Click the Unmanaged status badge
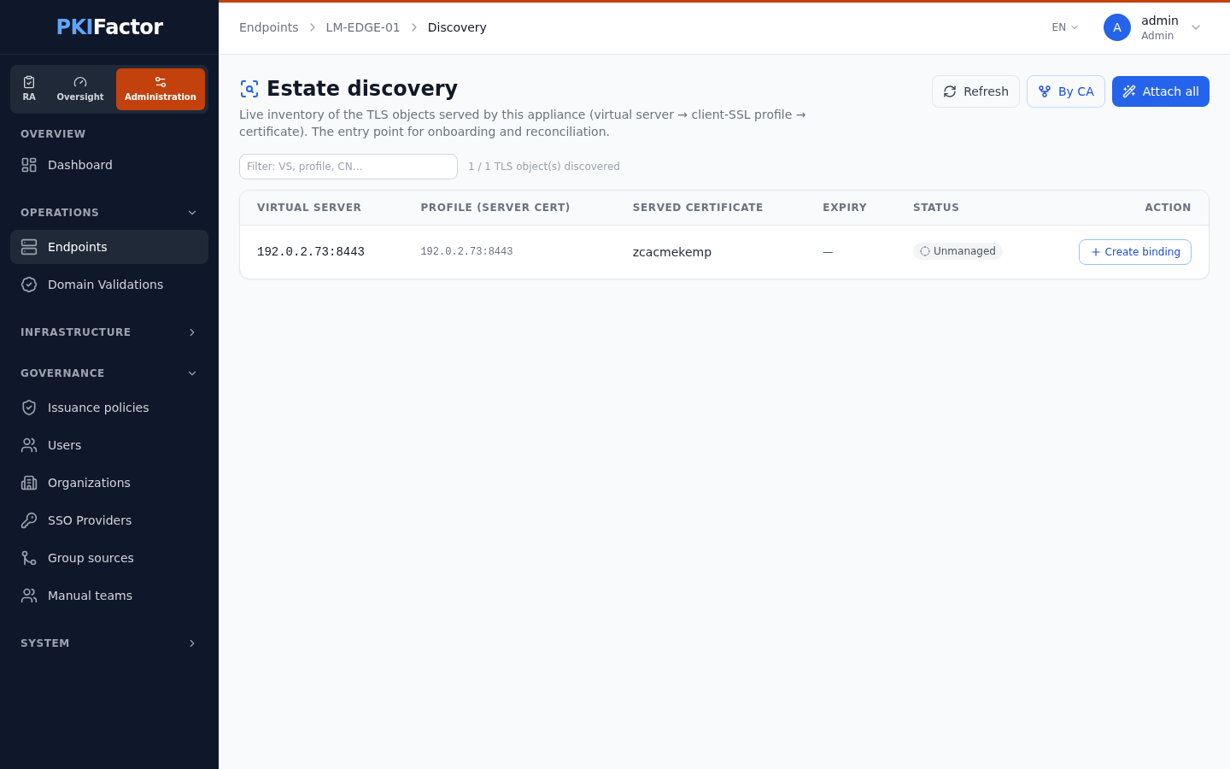Viewport: 1230px width, 769px height. (958, 251)
